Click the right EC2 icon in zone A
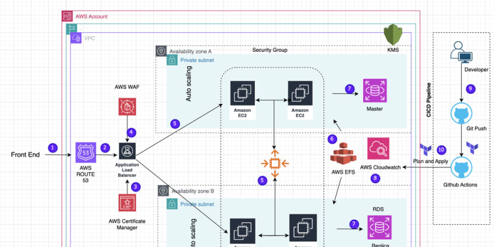Screen dimensions: 494x247 300,93
